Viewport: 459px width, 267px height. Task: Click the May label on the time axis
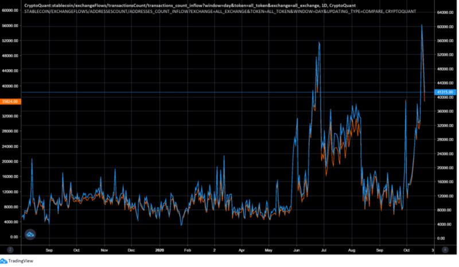coord(269,250)
